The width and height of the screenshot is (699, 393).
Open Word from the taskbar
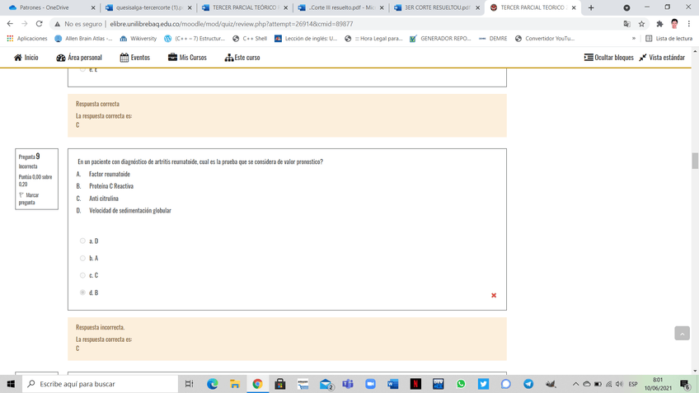tap(392, 384)
